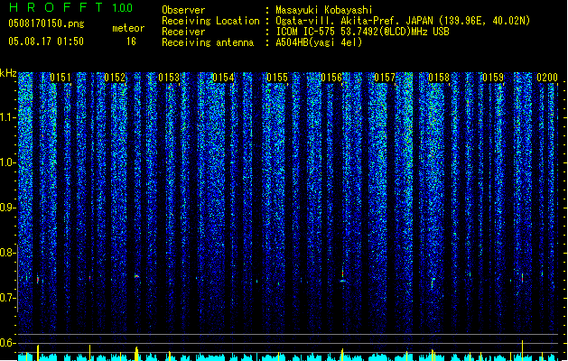568x361 pixels.
Task: Click the kHz axis unit label
Action: 8,73
